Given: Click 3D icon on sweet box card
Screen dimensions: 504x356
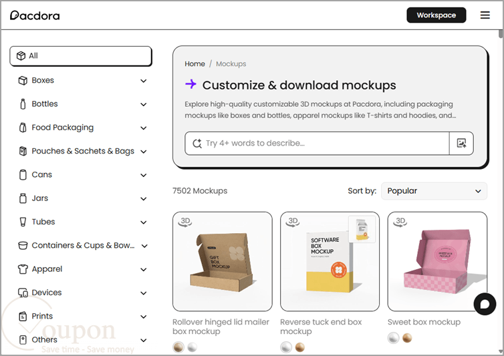Looking at the screenshot, I should (x=400, y=222).
